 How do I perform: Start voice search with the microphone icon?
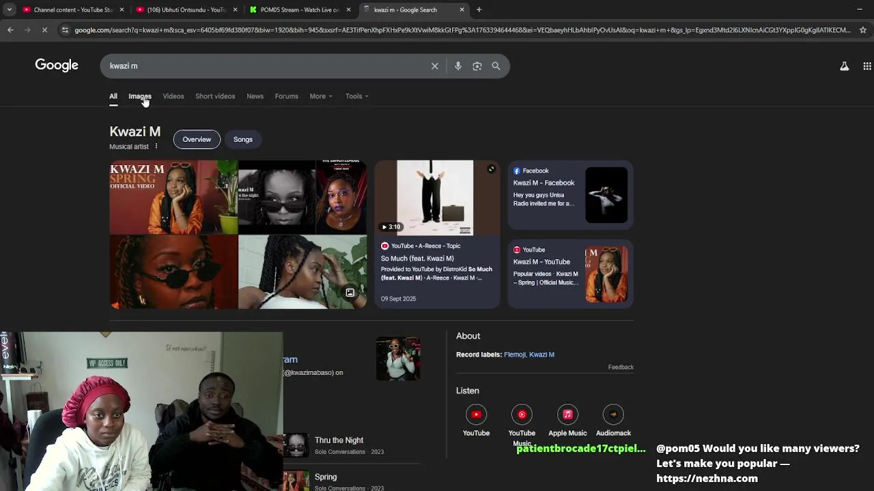click(458, 66)
